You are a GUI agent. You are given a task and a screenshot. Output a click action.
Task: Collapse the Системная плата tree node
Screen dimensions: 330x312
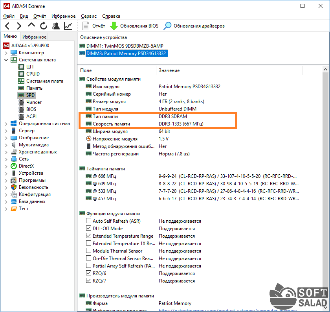[6, 60]
